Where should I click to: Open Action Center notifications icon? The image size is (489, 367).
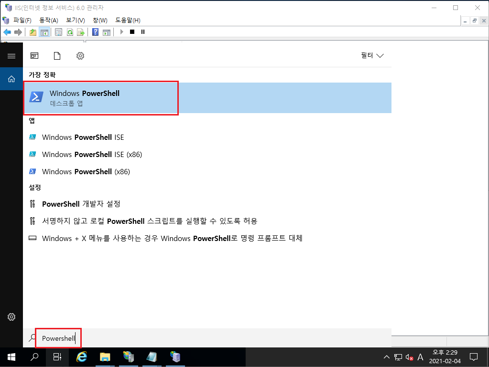[473, 357]
